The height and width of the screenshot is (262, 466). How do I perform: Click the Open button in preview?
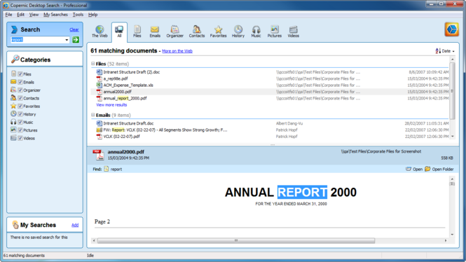coord(414,169)
